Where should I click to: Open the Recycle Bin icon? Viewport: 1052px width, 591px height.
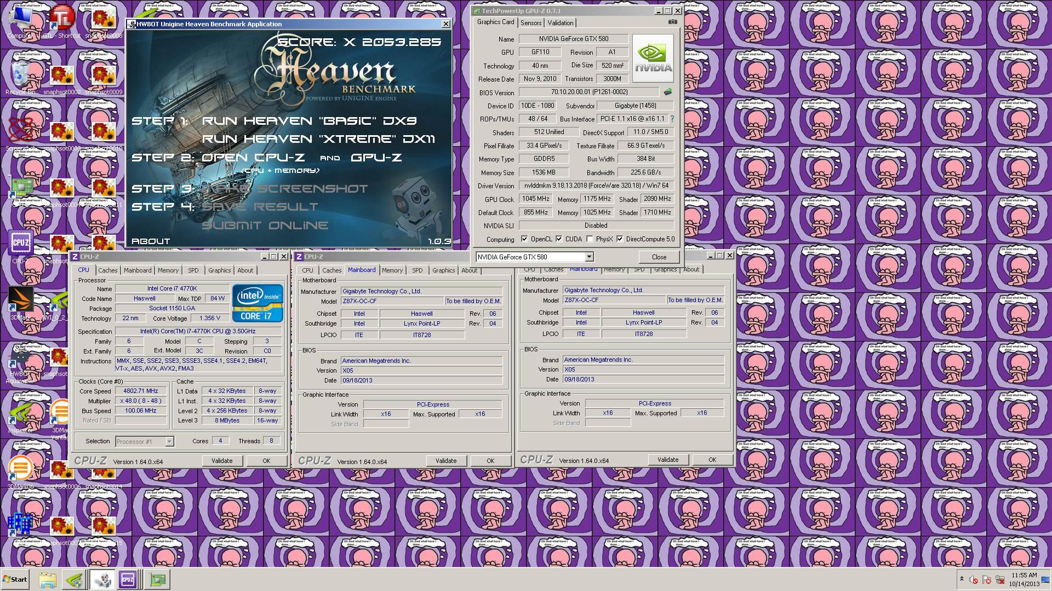point(20,78)
